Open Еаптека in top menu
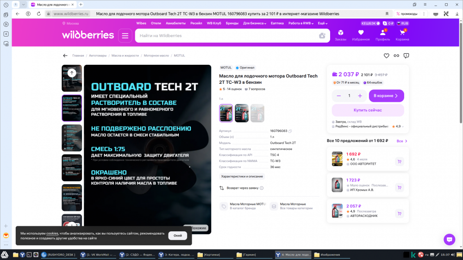The image size is (463, 260). click(x=277, y=23)
